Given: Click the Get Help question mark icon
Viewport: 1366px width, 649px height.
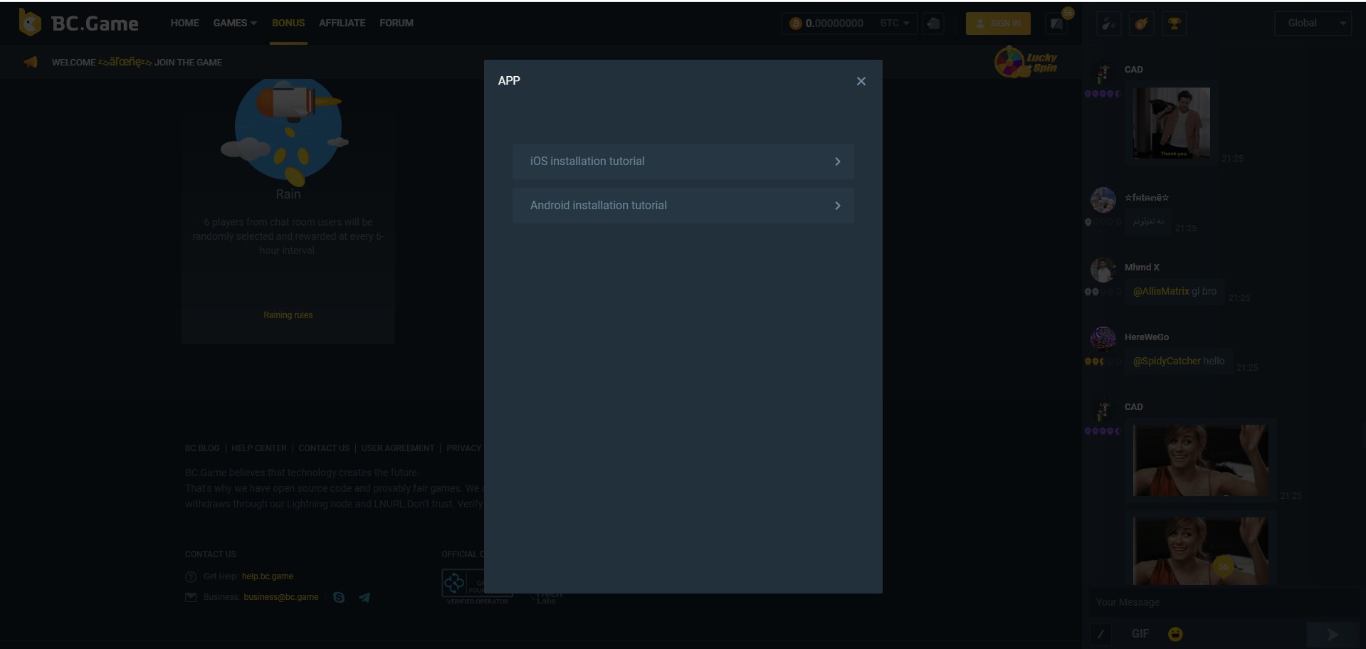Looking at the screenshot, I should click(x=191, y=577).
